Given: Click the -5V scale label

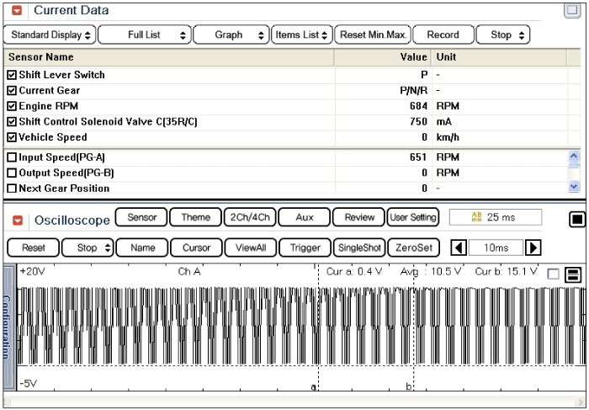Looking at the screenshot, I should click(29, 384).
